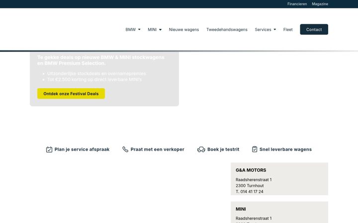Screen dimensions: 358x223
Task: Go to Tweedehandswagens page
Action: (x=227, y=30)
